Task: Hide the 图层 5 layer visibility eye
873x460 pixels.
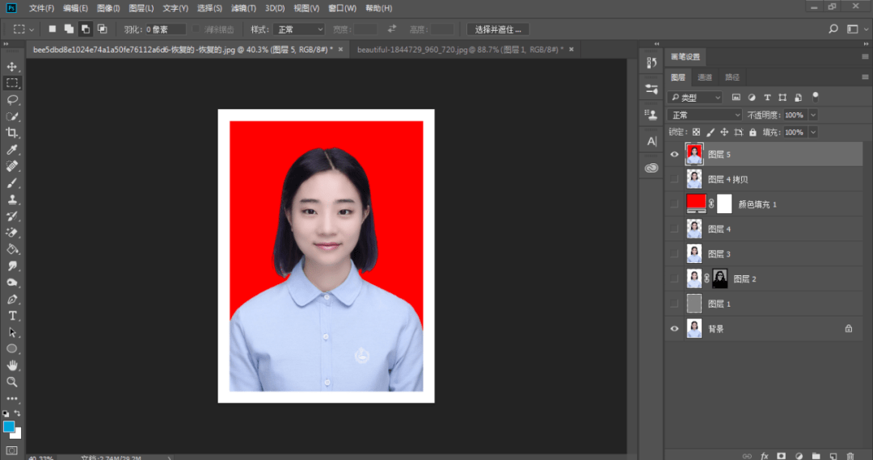Action: click(674, 154)
